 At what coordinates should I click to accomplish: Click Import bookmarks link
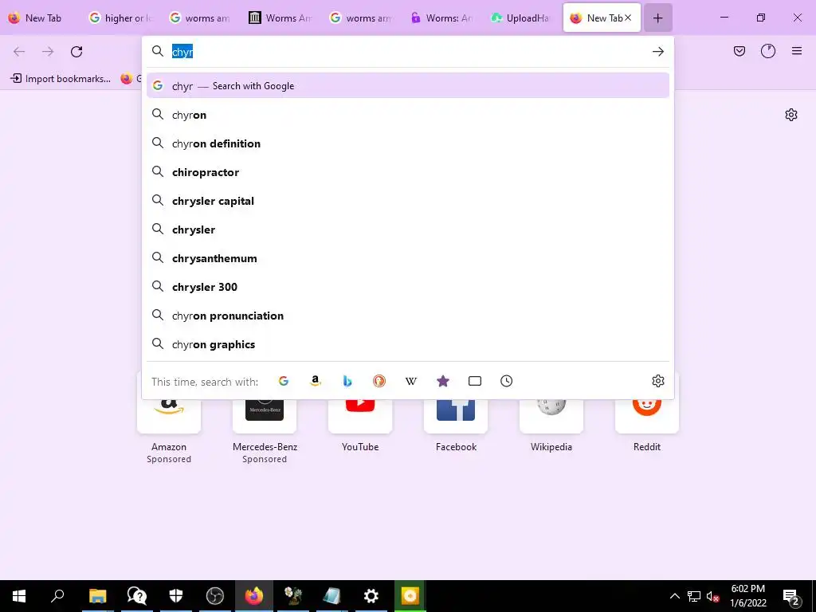[x=61, y=79]
